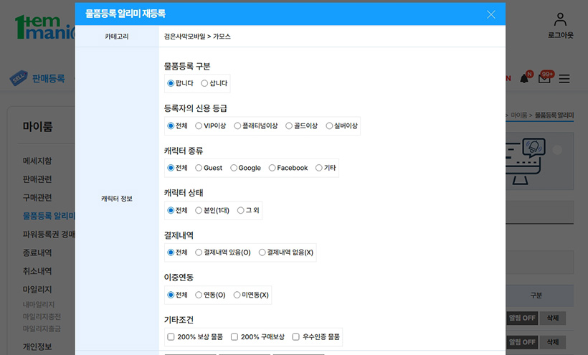
Task: Select the 삽니다 radio option
Action: (205, 83)
